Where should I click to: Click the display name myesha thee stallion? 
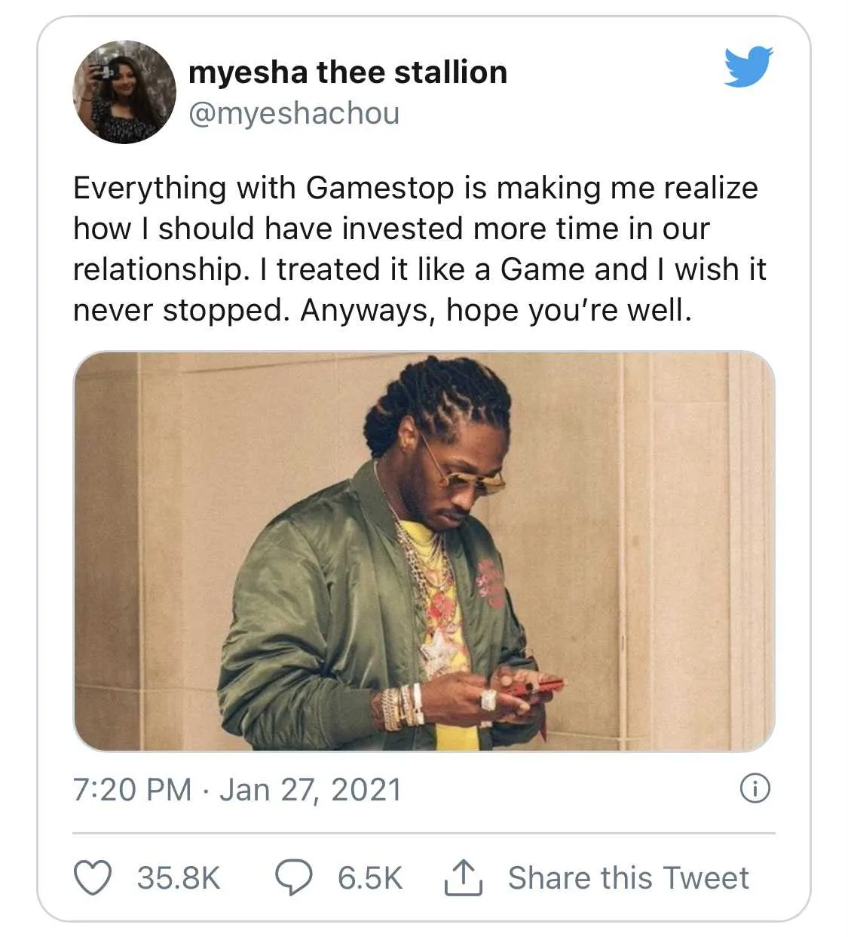tap(348, 72)
